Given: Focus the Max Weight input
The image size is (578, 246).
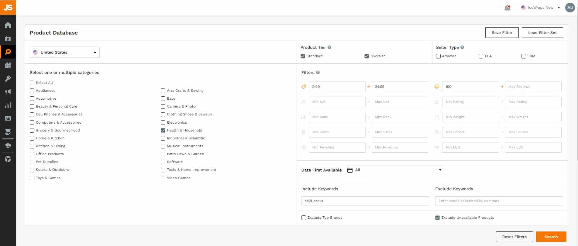Looking at the screenshot, I should click(x=533, y=117).
